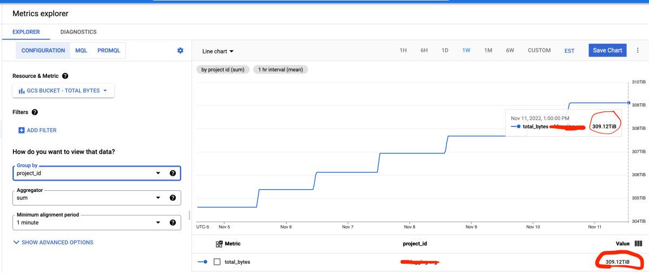Click the Nov 8 label on the time axis
This screenshot has width=649, height=273.
[x=409, y=227]
